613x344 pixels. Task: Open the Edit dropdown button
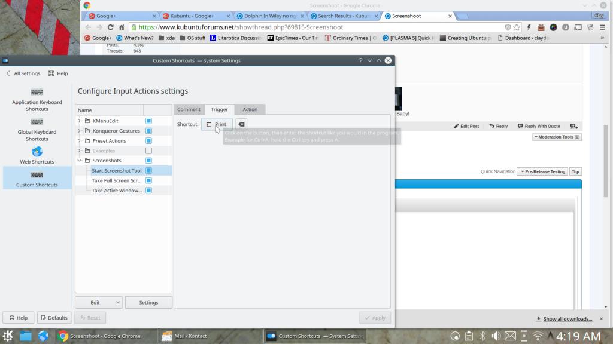98,302
